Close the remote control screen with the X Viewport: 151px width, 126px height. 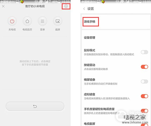coord(3,6)
